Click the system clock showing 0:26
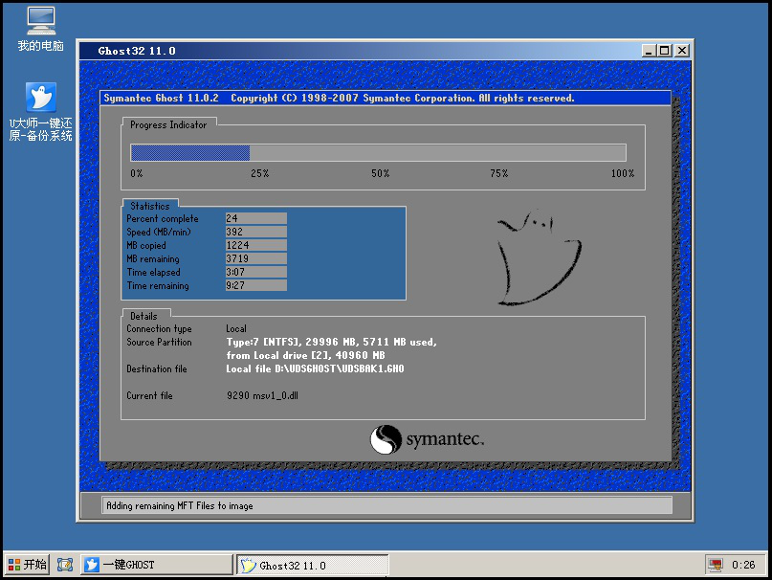This screenshot has height=580, width=772. pyautogui.click(x=742, y=565)
